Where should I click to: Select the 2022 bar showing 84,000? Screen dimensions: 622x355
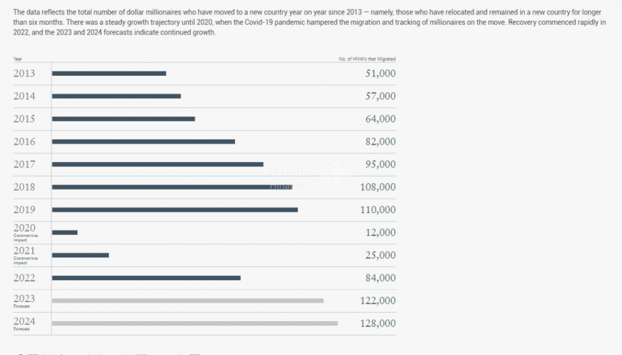point(146,278)
